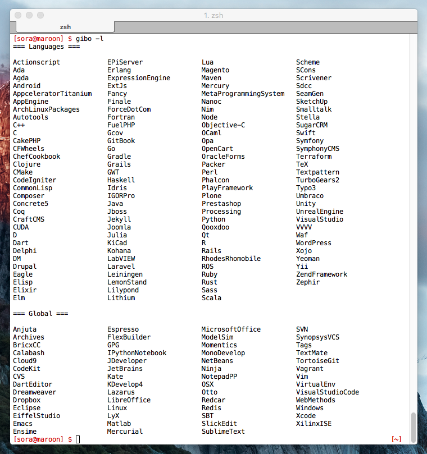This screenshot has width=427, height=454.
Task: Click the "ForceDotCom" entry
Action: (129, 109)
